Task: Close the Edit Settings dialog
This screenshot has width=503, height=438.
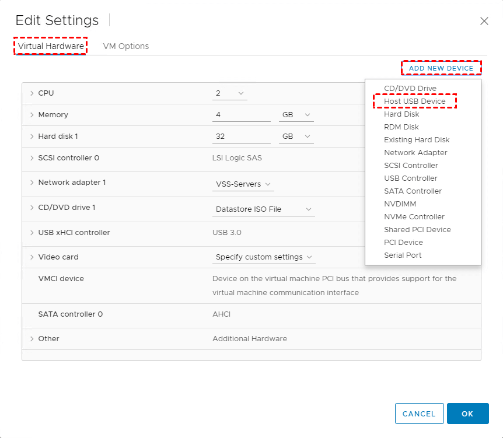Action: click(x=484, y=21)
